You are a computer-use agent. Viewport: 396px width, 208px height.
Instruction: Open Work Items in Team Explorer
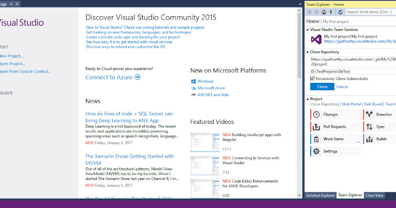pos(333,139)
